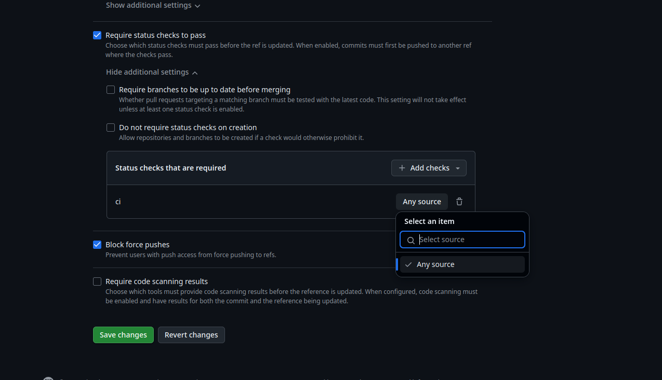Viewport: 662px width, 380px height.
Task: Focus the Select source search field
Action: click(462, 240)
